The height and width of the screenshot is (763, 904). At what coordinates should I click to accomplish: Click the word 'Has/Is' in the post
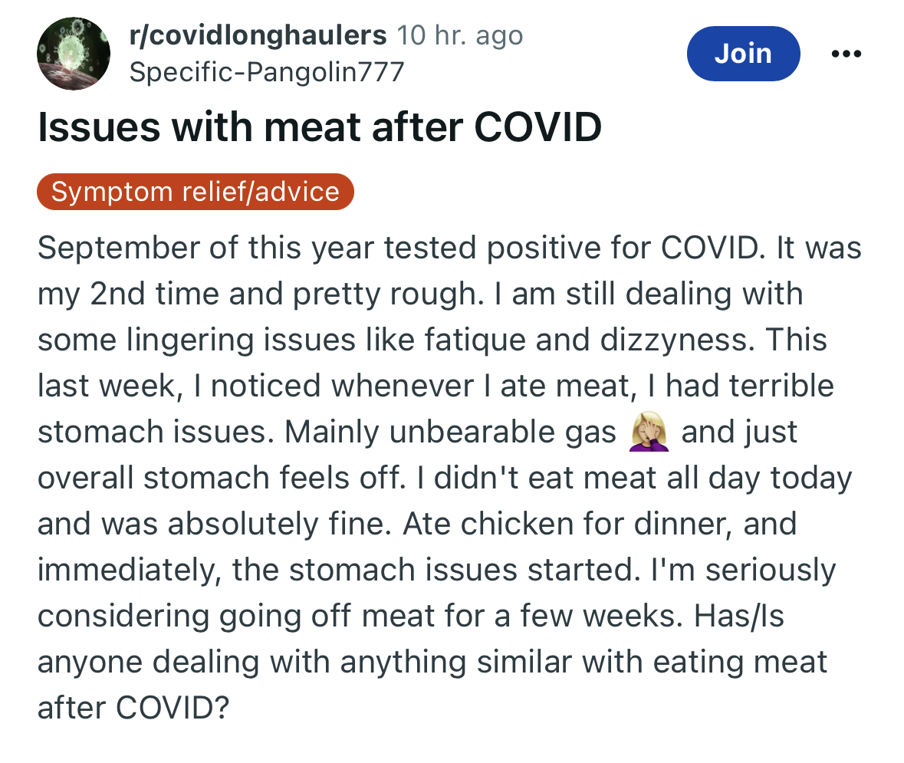739,616
